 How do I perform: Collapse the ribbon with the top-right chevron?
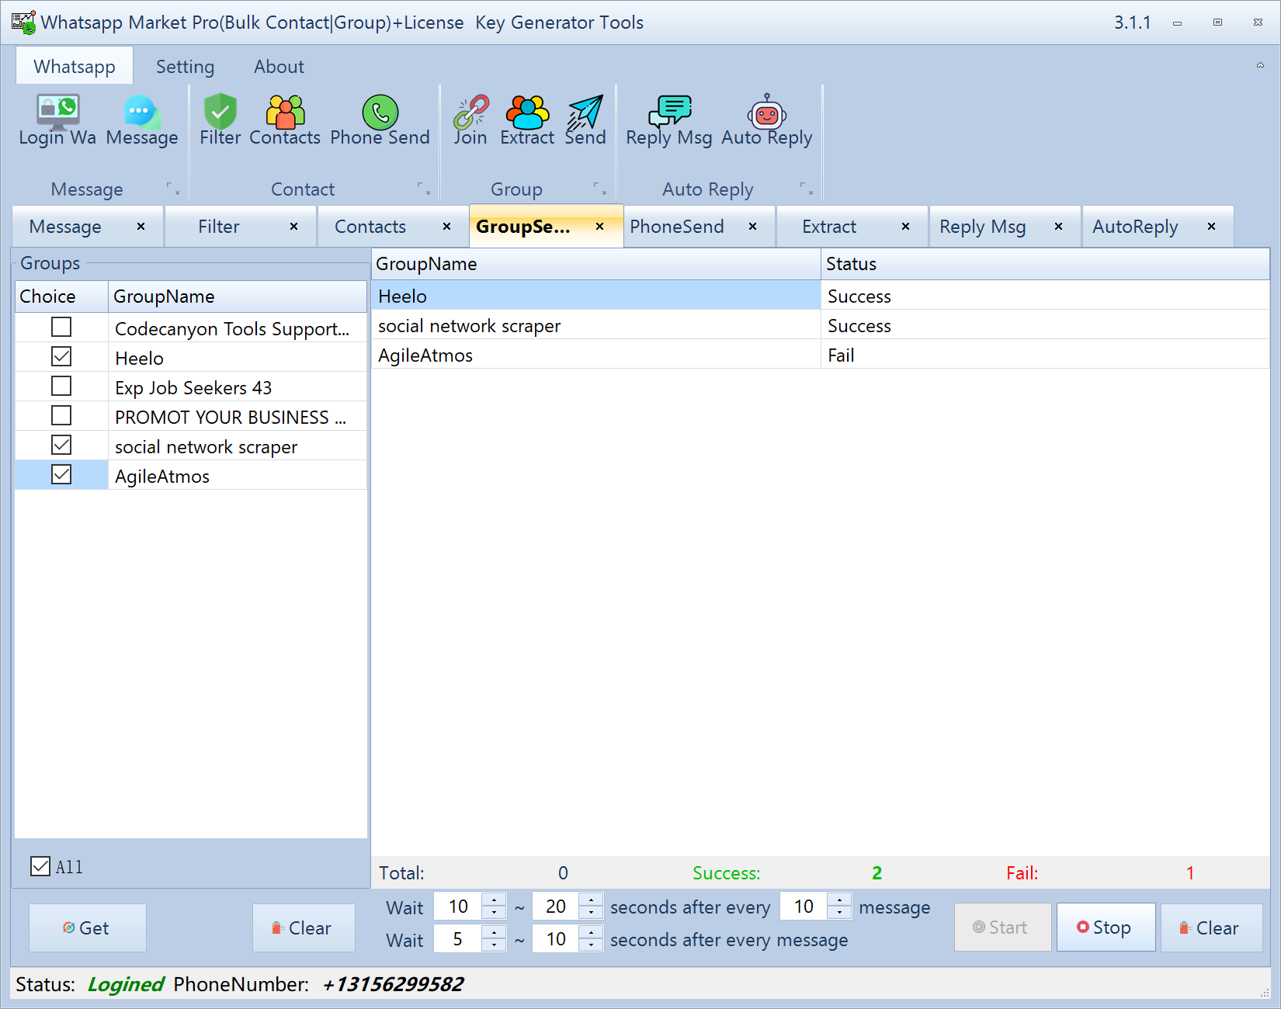pyautogui.click(x=1260, y=65)
